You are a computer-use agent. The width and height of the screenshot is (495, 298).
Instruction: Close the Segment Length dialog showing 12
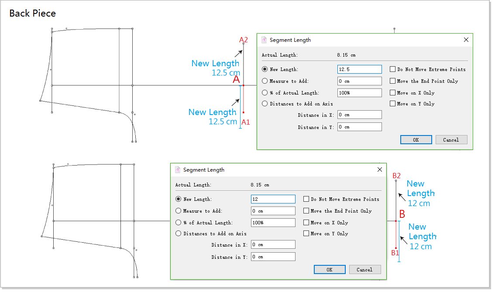point(379,169)
